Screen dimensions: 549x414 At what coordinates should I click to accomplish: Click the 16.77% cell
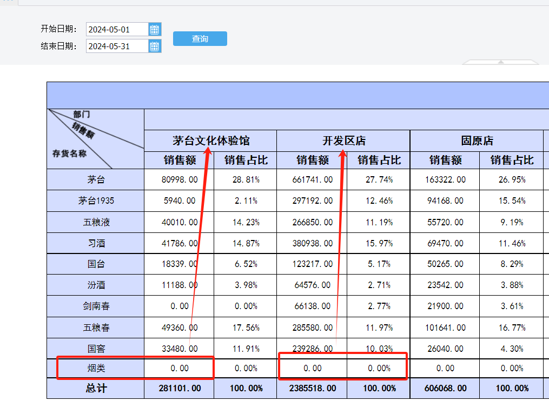pyautogui.click(x=512, y=328)
